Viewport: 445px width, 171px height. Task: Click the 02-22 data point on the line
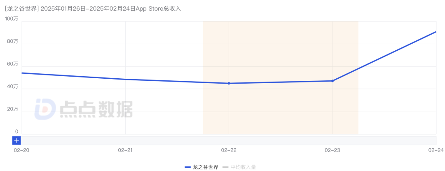(x=229, y=83)
